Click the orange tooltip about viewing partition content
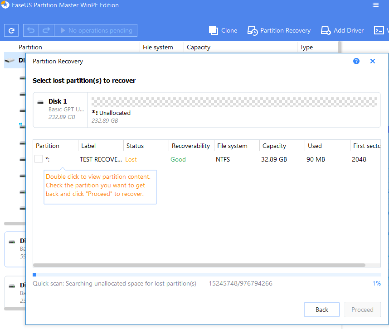This screenshot has width=389, height=329. tap(100, 187)
